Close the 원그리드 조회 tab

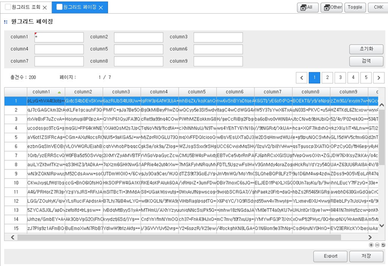(45, 7)
